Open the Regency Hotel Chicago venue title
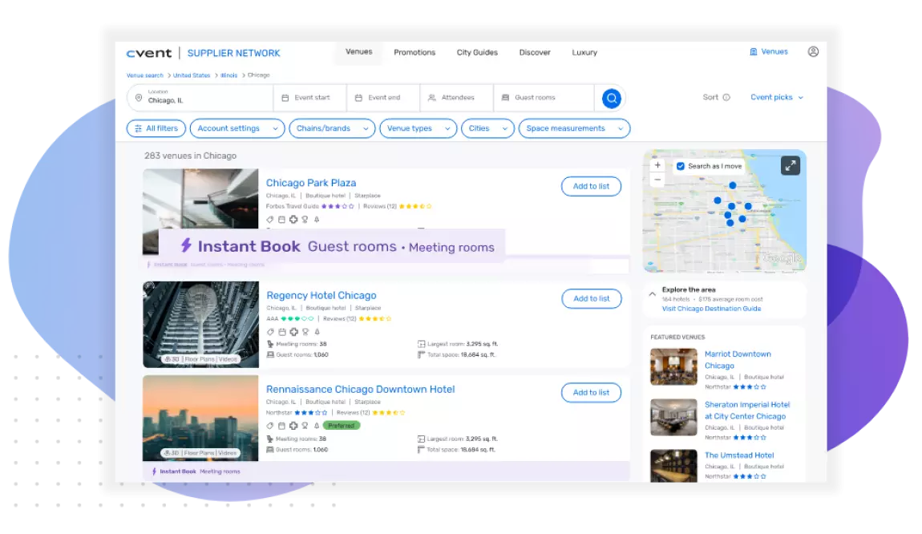 click(x=321, y=295)
